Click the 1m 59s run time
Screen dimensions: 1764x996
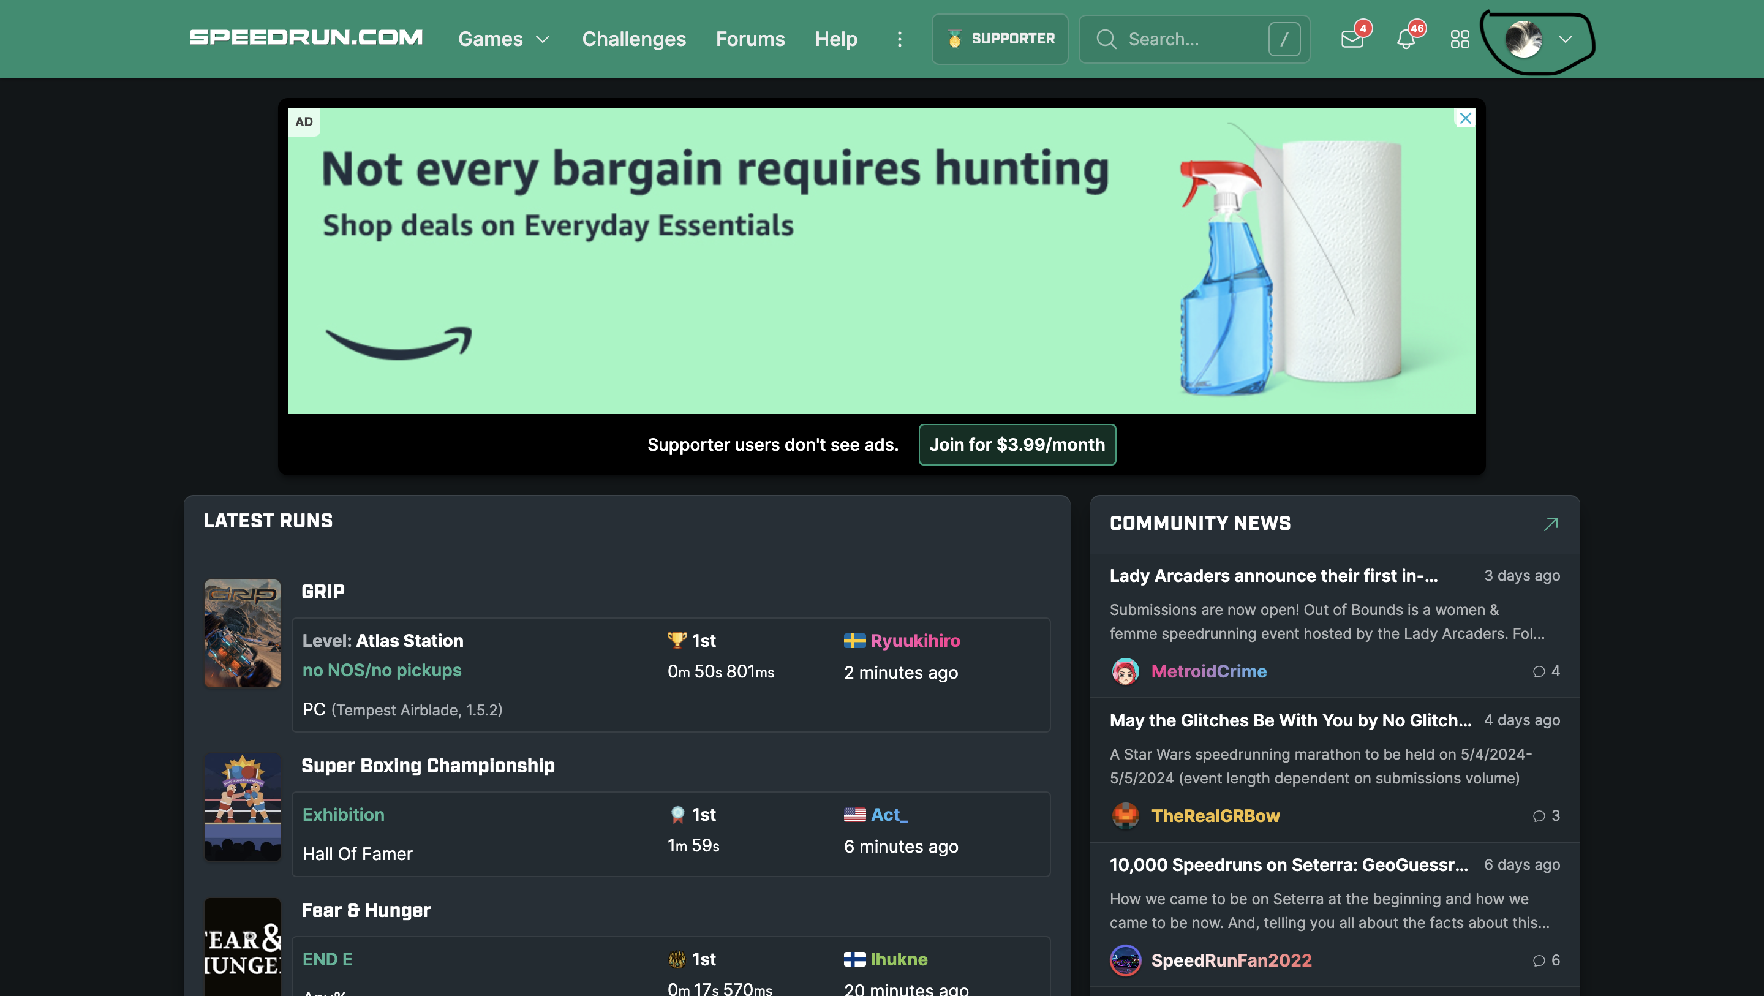[693, 845]
